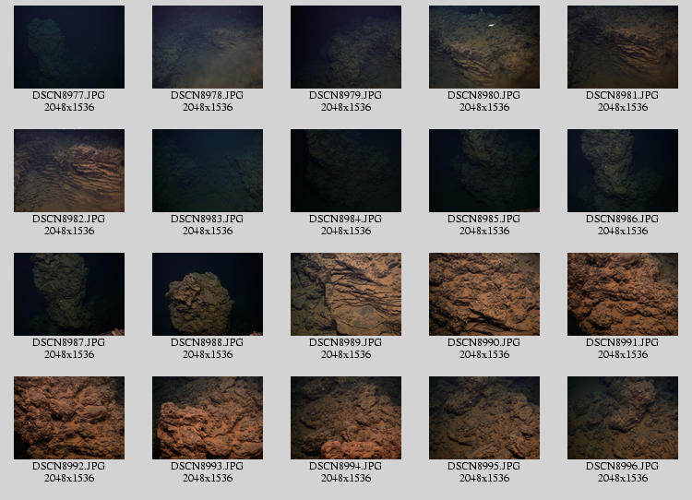View the DSCN8996.JPG thumbnail
692x500 pixels.
click(623, 418)
